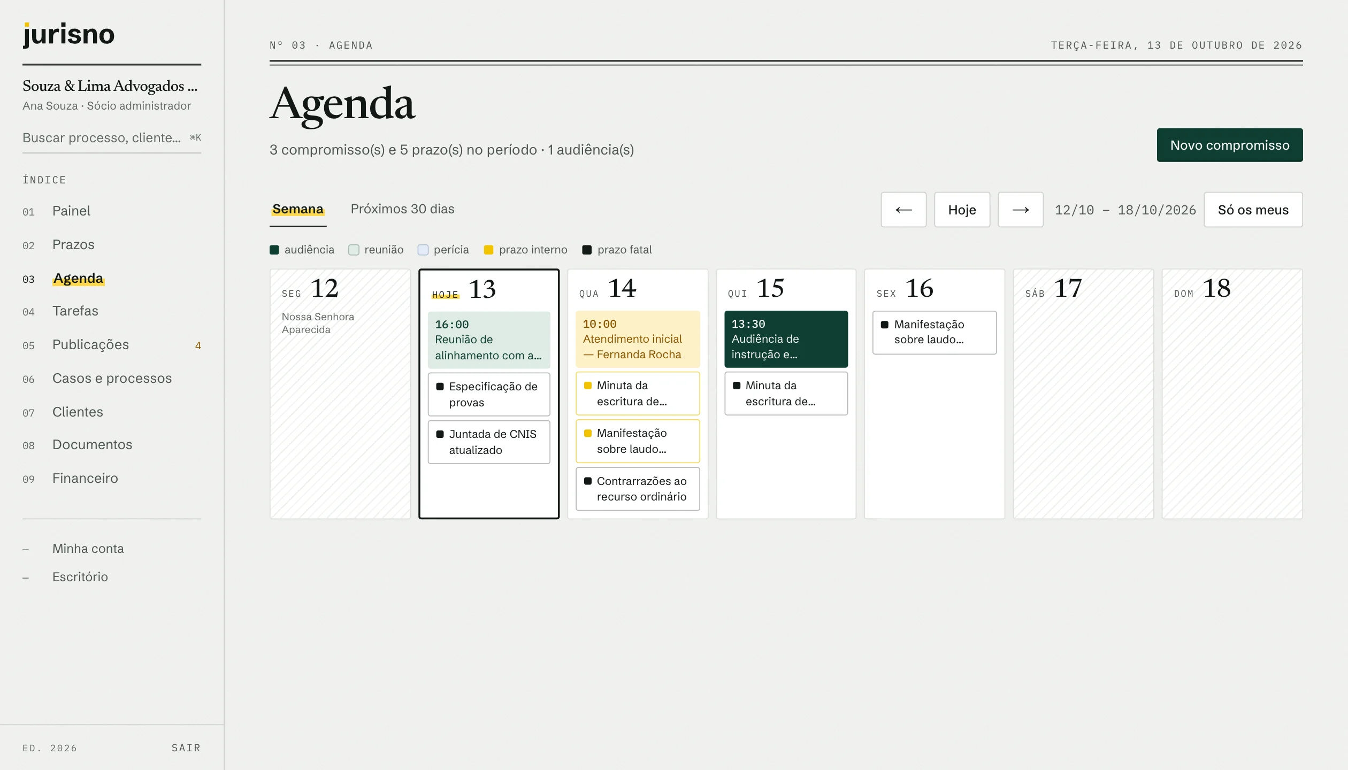Click the perícia legend marker

(x=423, y=250)
